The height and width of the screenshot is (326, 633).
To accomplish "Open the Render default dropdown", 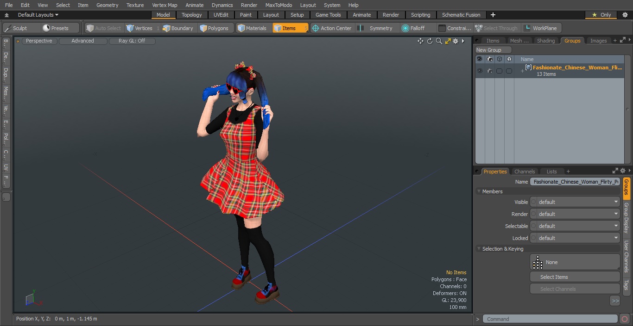I will (575, 214).
